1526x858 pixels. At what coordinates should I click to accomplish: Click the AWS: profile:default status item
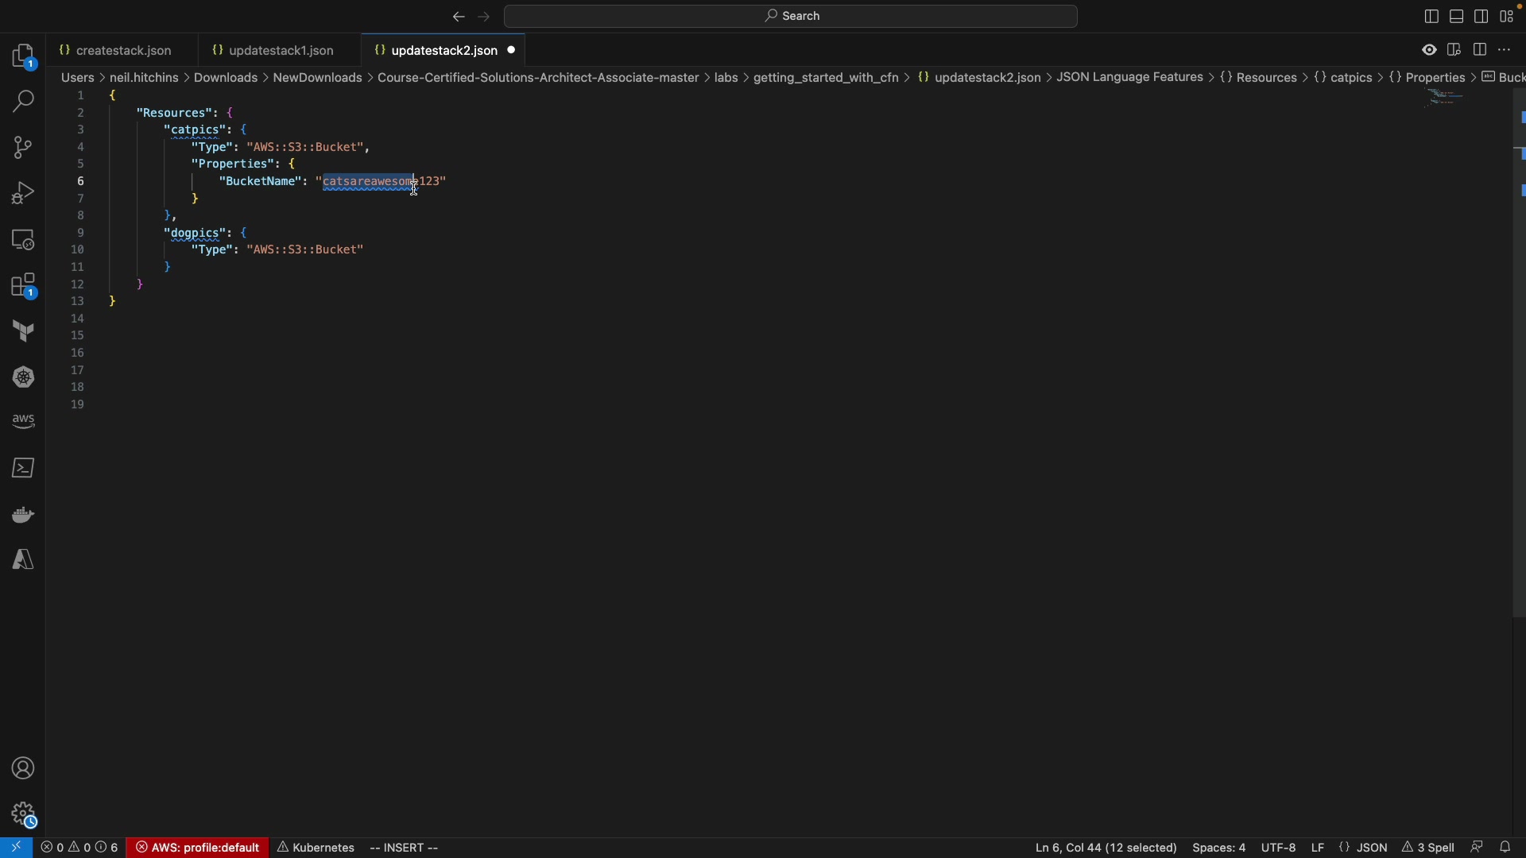point(198,848)
